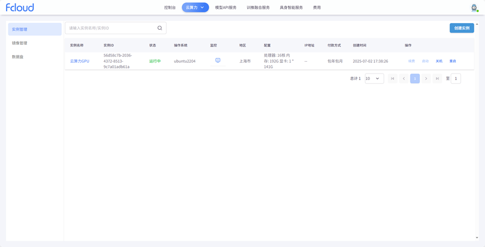This screenshot has height=247, width=485.
Task: Open 模型API服务 in top navigation
Action: (225, 7)
